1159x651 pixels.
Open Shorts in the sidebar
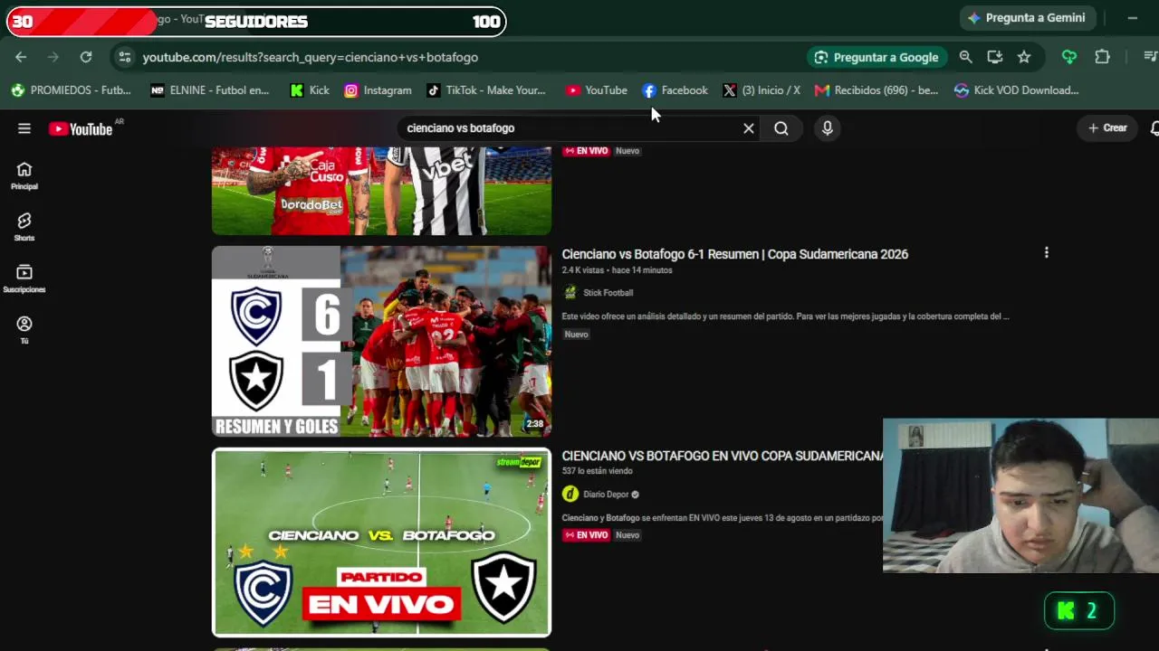pos(24,227)
